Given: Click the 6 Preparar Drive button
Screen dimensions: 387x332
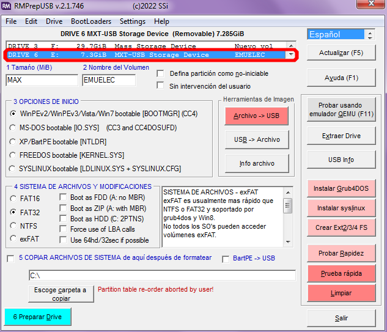Looking at the screenshot, I should (x=37, y=317).
